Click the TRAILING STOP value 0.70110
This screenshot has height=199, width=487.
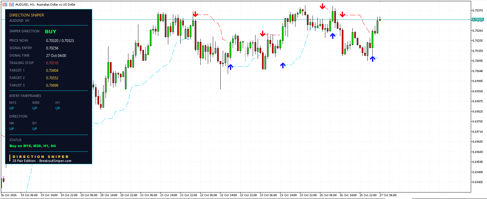(x=52, y=63)
